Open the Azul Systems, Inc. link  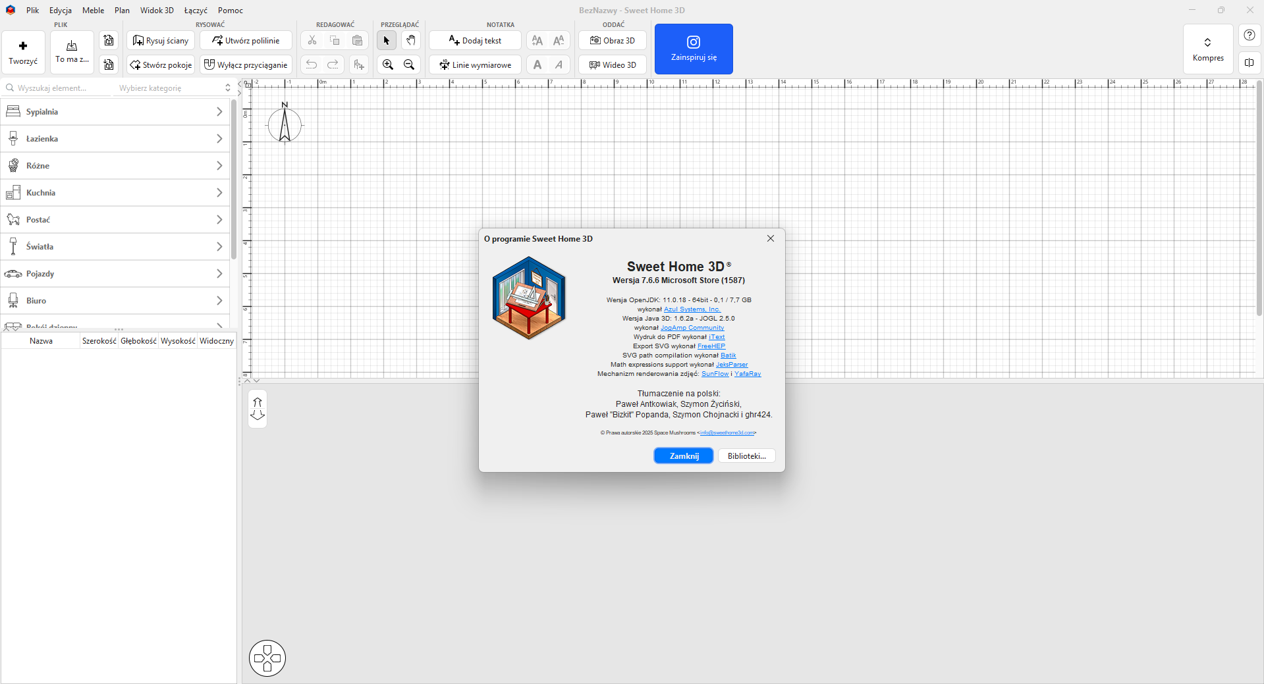coord(692,309)
